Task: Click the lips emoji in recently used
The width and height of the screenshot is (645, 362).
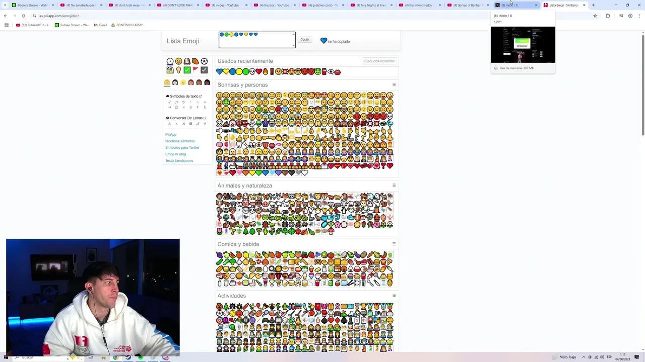Action: tap(338, 72)
